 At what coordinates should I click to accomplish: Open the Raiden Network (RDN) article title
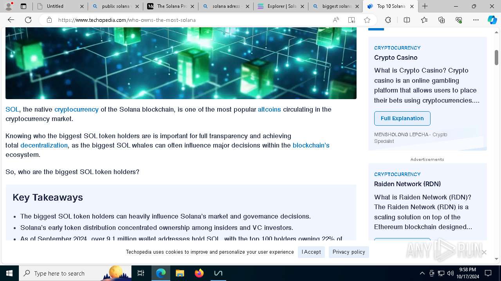(407, 184)
